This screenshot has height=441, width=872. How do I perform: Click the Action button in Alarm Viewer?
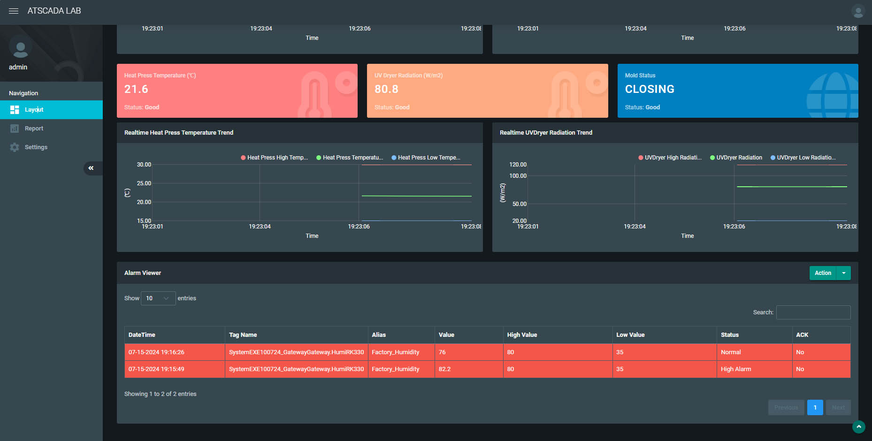click(822, 273)
